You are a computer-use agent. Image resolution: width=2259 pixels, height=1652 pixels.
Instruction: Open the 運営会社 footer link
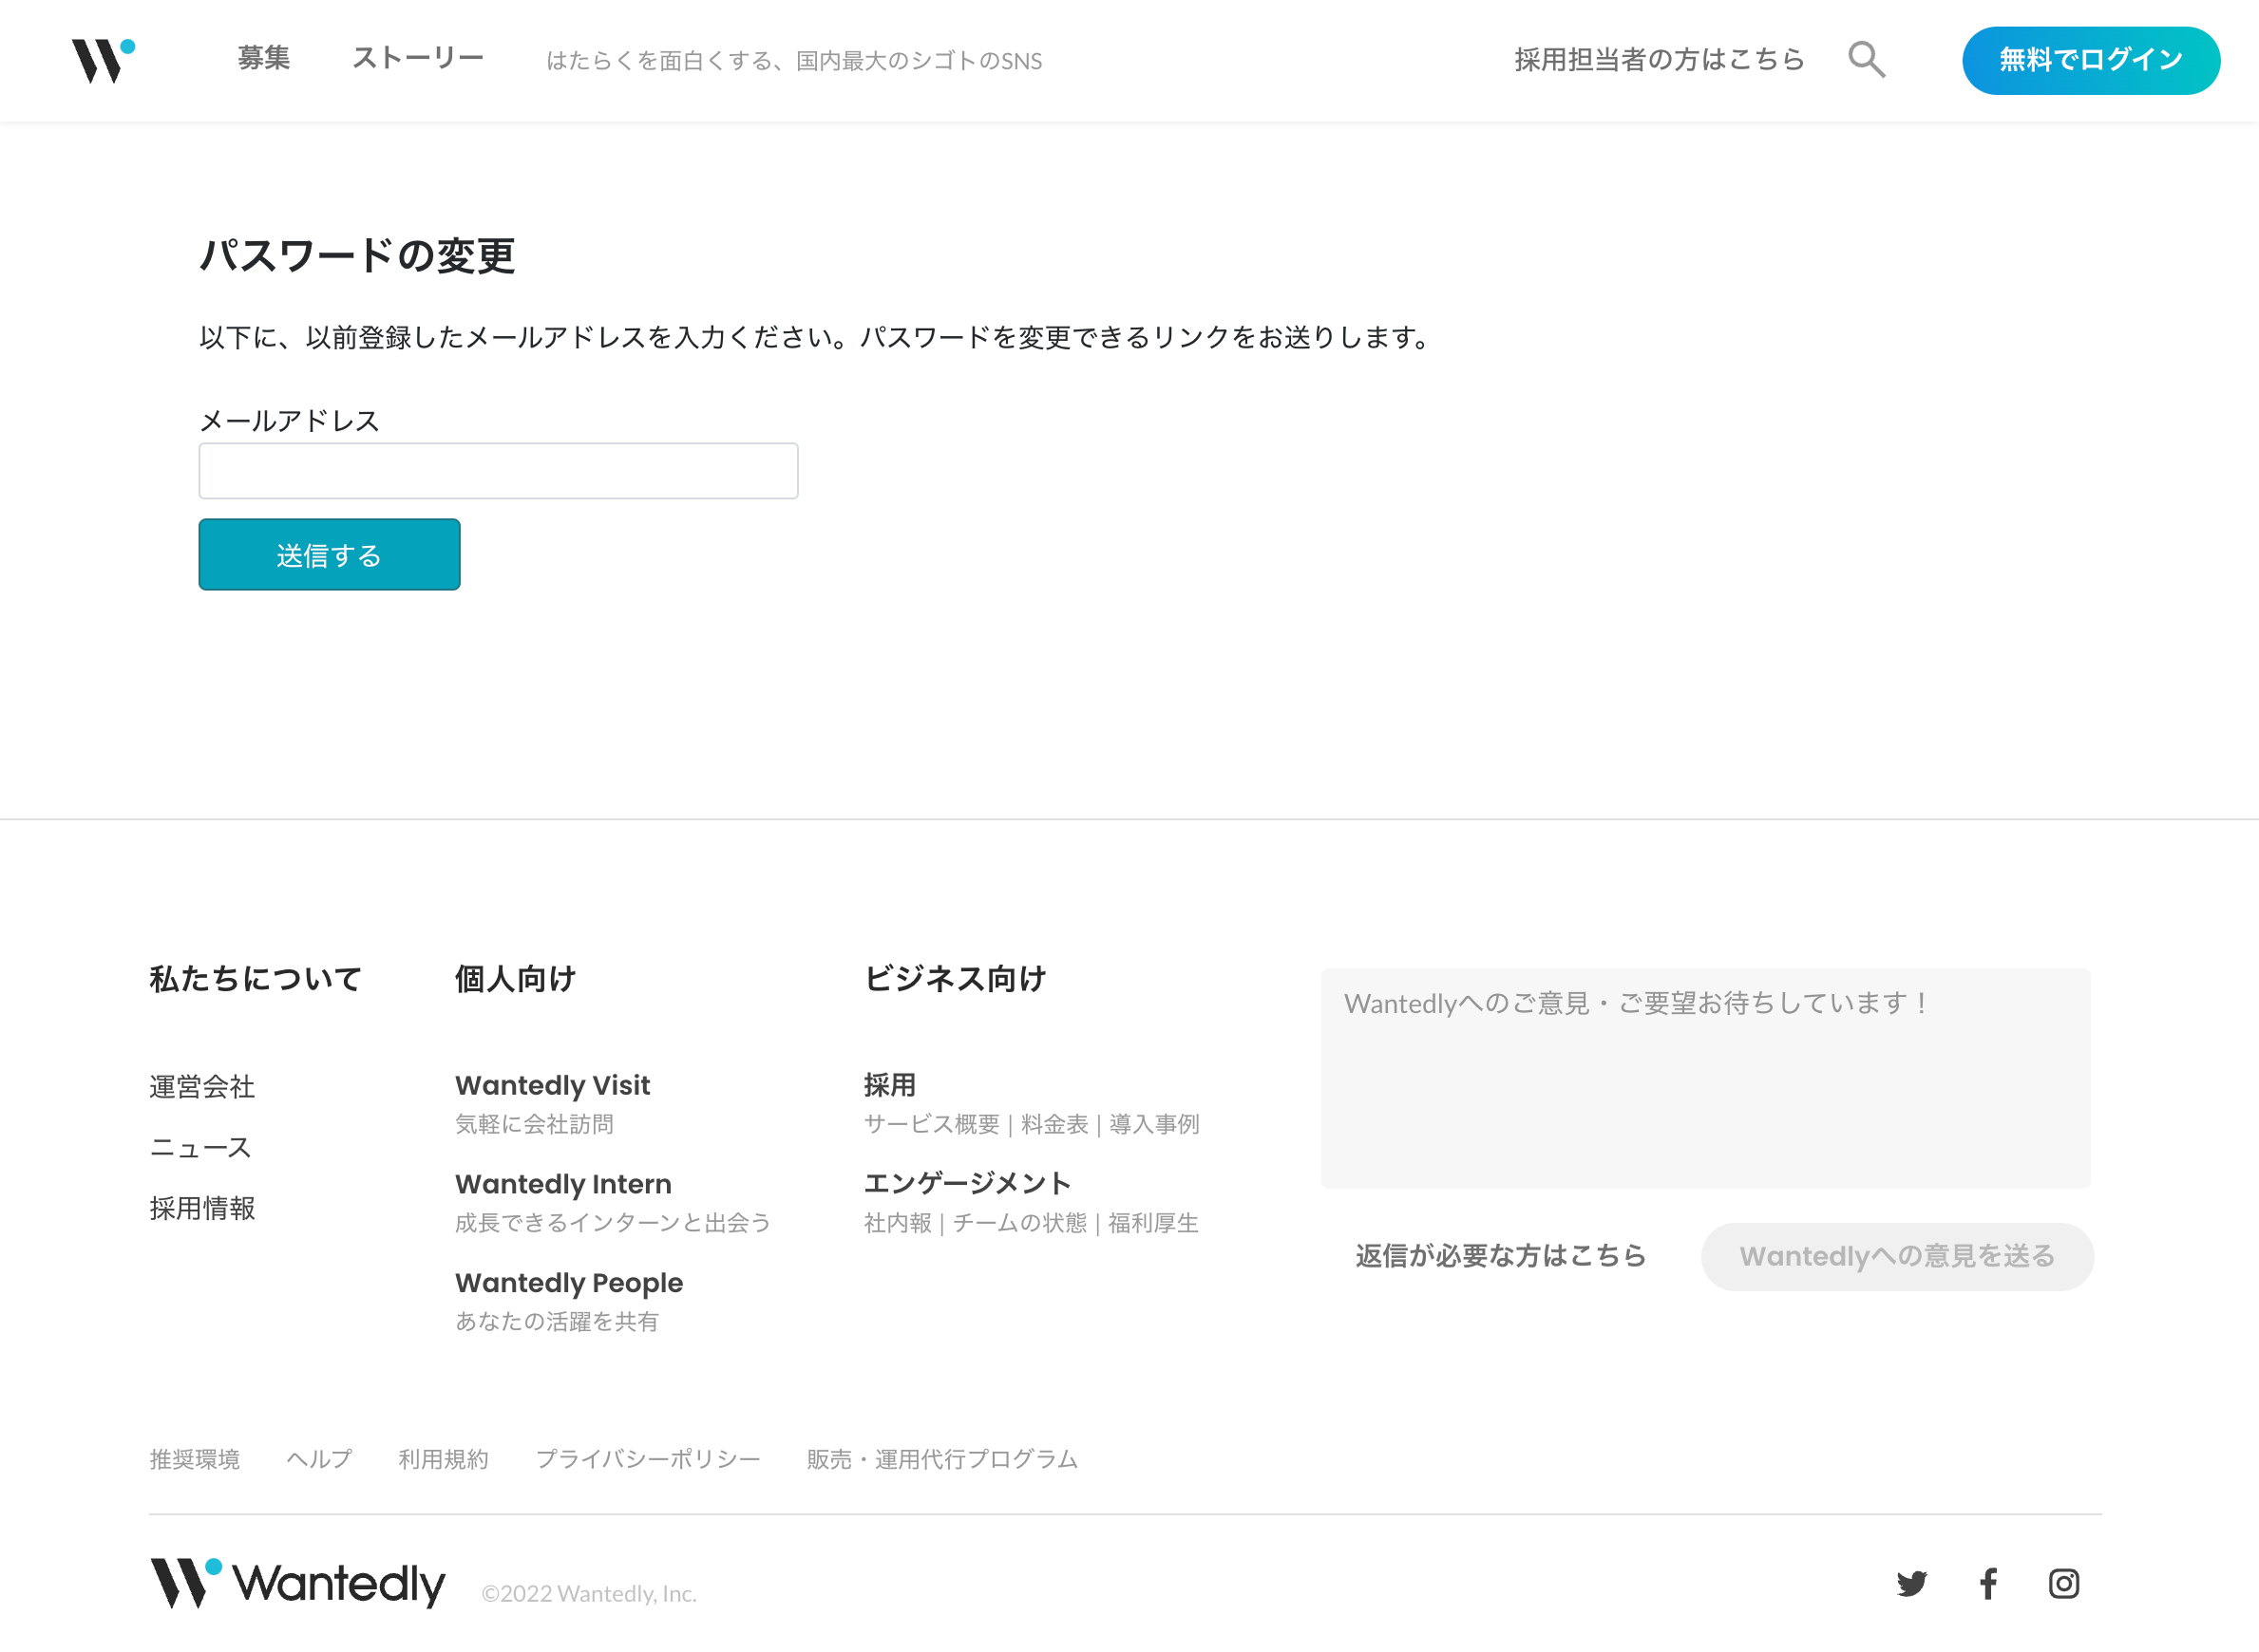tap(202, 1087)
